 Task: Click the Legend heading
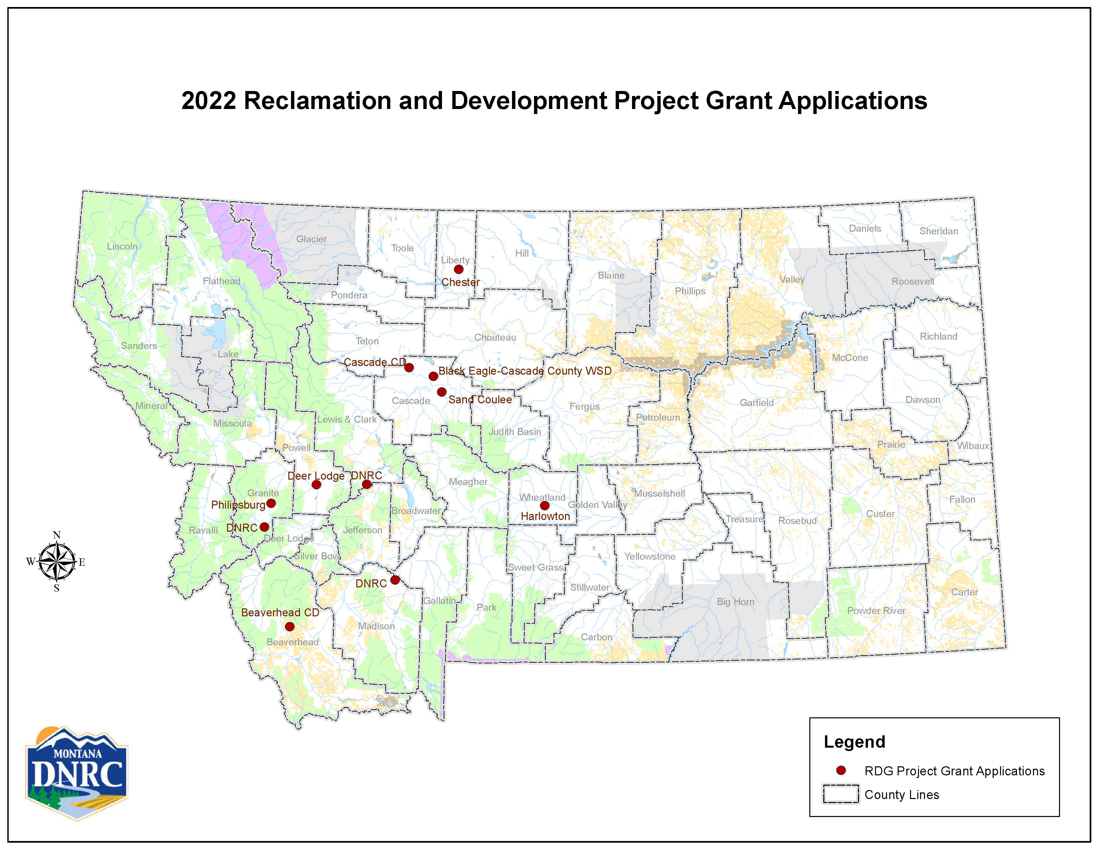coord(854,742)
